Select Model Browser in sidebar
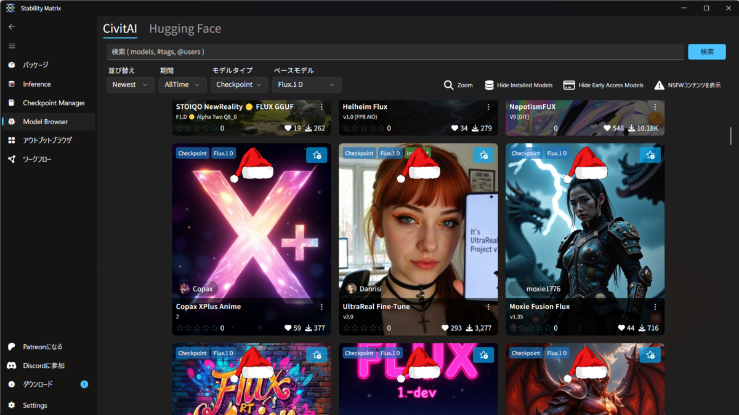The width and height of the screenshot is (739, 415). coord(48,122)
